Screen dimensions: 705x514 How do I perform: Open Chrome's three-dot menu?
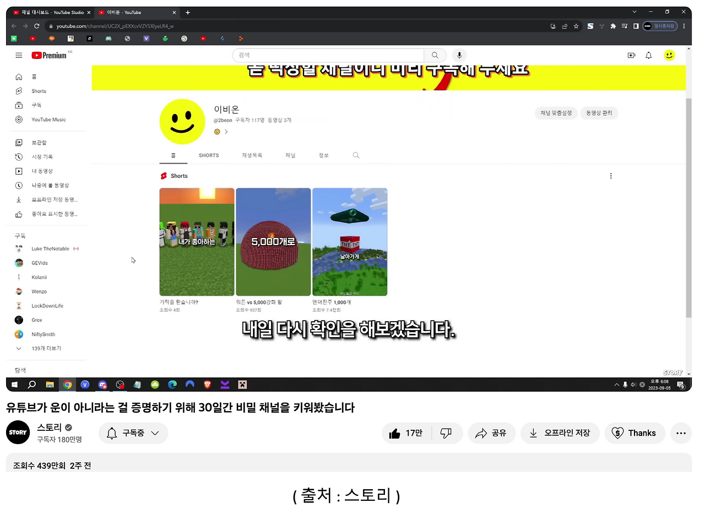[x=684, y=26]
